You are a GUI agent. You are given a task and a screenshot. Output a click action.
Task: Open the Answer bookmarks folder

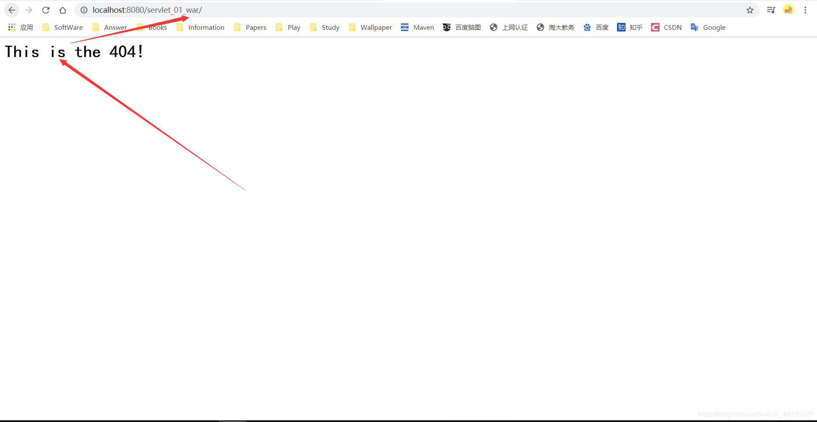point(110,28)
